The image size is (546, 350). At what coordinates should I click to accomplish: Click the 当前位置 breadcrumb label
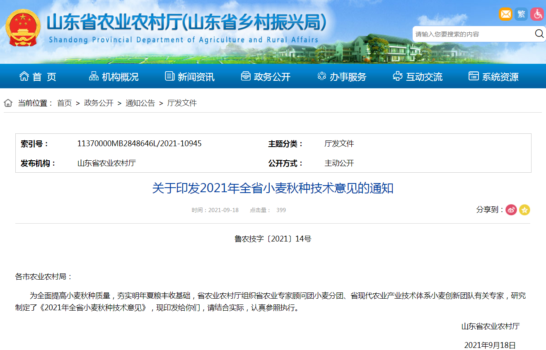[35, 103]
